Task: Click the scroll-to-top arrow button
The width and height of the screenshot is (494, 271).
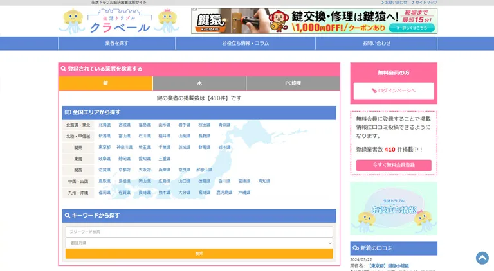Action: click(x=482, y=258)
